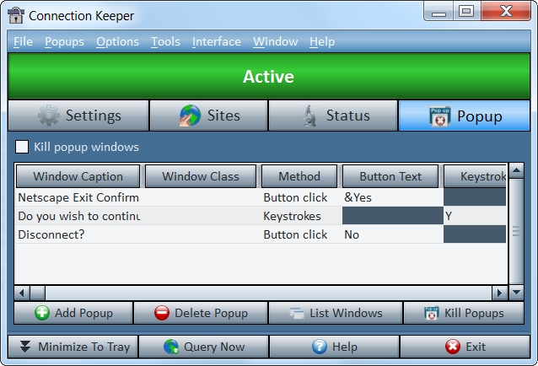Click the Keystrokes method cell
This screenshot has width=538, height=366.
(x=302, y=216)
